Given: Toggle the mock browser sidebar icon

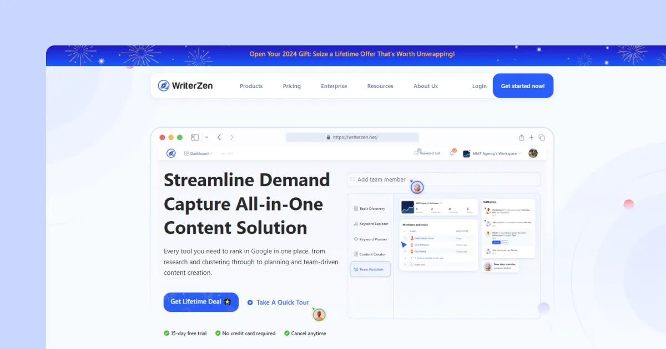Looking at the screenshot, I should pos(195,137).
